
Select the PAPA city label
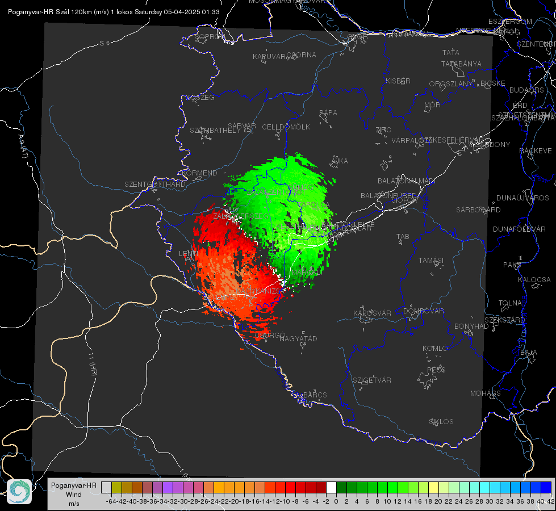(x=328, y=113)
